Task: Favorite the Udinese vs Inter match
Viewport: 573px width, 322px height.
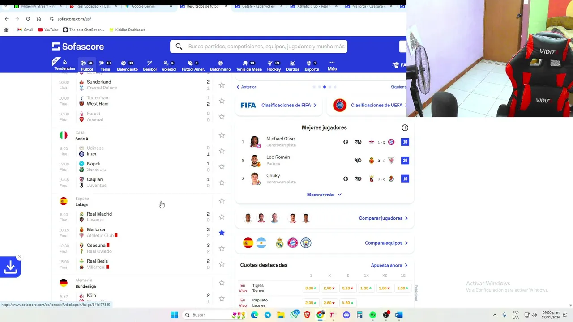Action: 222,151
